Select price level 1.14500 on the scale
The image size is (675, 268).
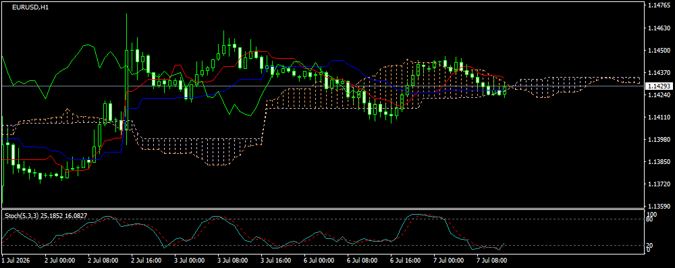(x=659, y=51)
